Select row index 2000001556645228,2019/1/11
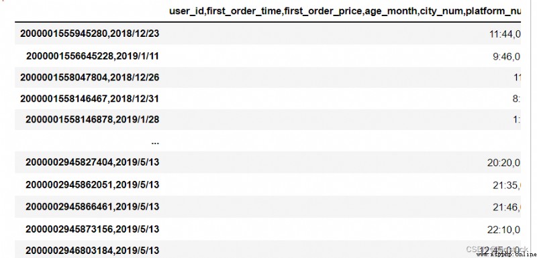The height and width of the screenshot is (258, 537). coord(93,56)
